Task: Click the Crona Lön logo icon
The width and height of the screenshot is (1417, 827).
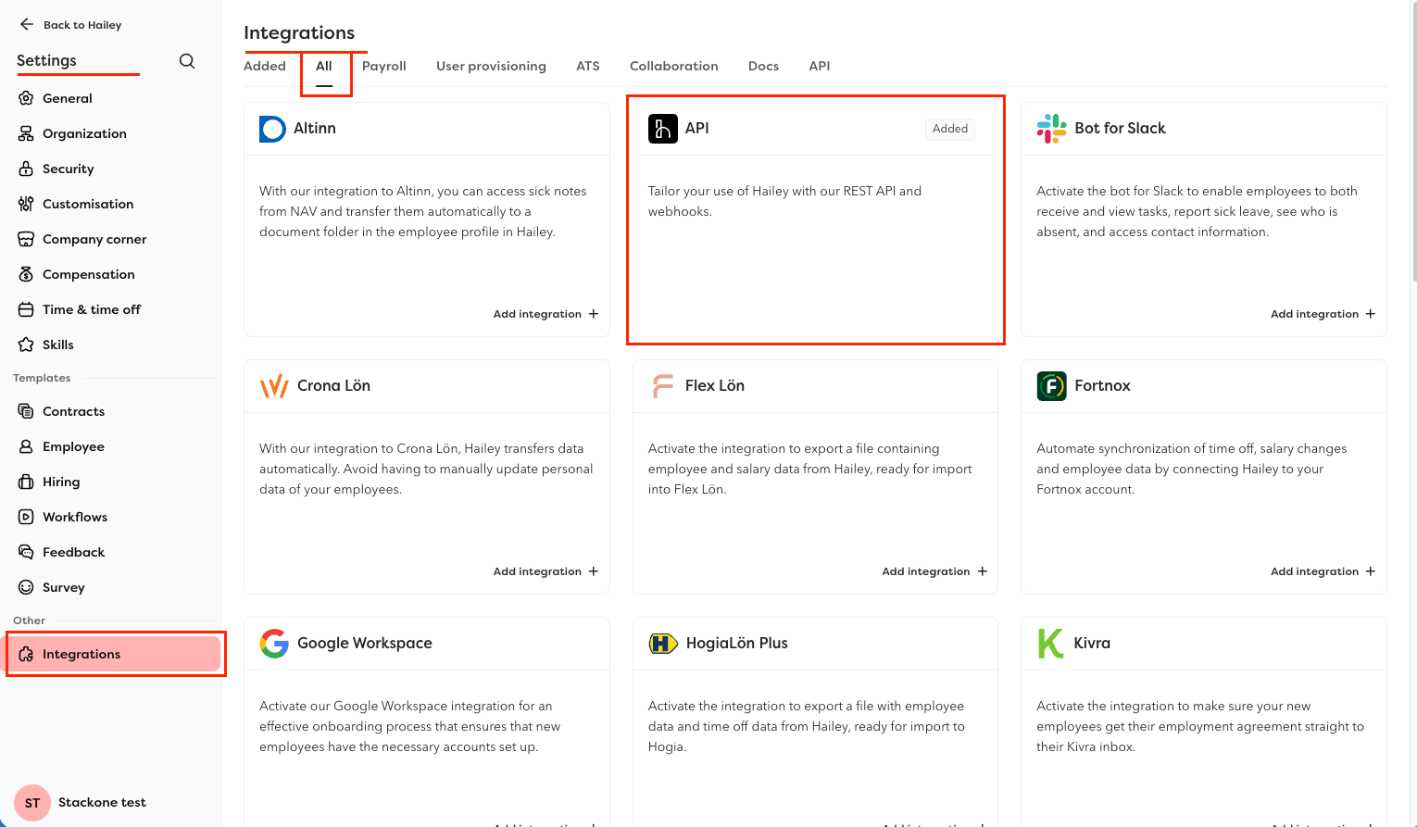Action: point(274,386)
